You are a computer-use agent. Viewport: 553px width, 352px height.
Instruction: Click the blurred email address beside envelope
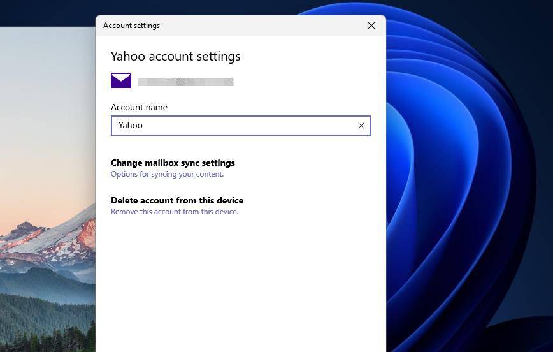185,82
